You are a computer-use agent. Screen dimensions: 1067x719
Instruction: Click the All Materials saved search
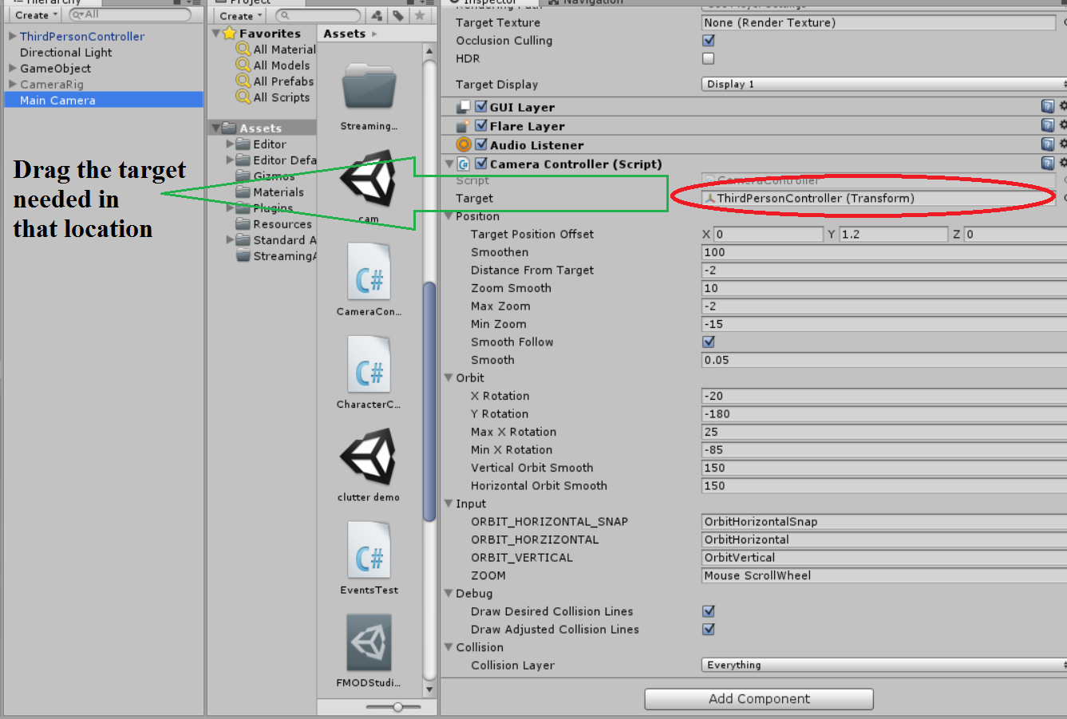click(x=276, y=49)
